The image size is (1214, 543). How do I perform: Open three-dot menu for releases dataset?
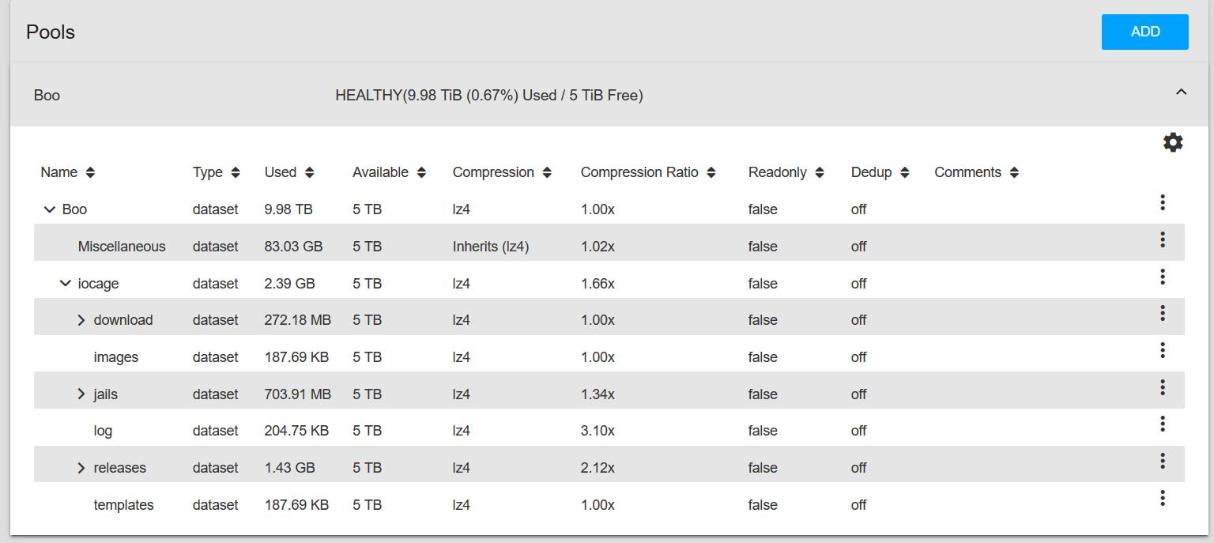[x=1163, y=461]
